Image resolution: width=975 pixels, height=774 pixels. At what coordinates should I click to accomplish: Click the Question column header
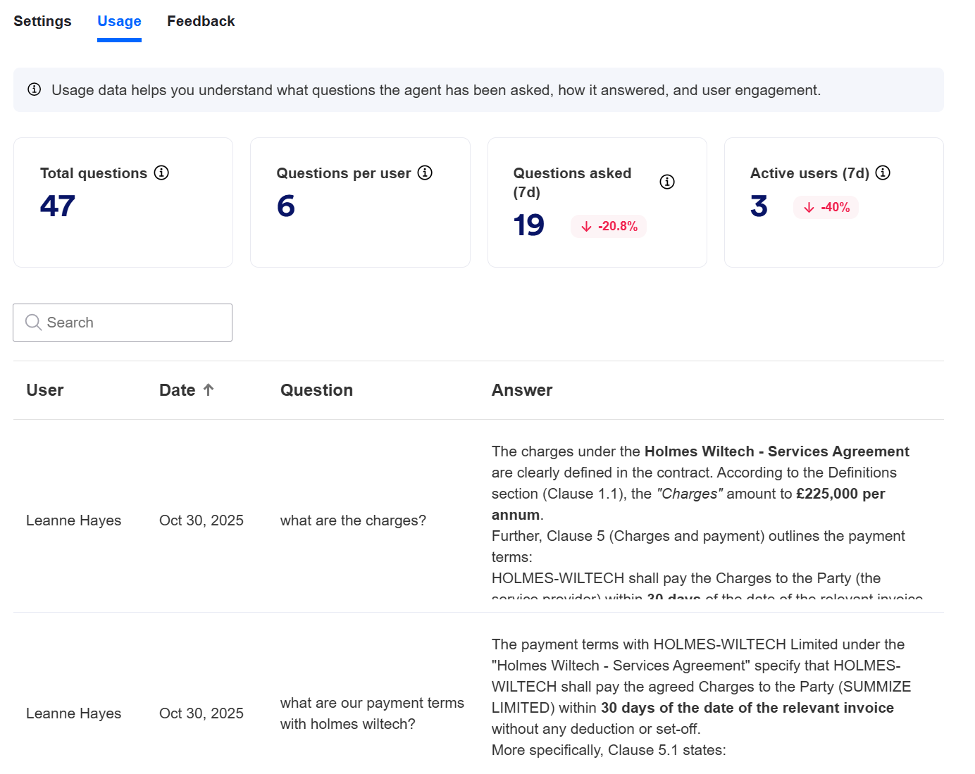pyautogui.click(x=316, y=390)
